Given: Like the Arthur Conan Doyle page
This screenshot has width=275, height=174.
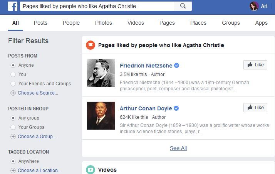Looking at the screenshot, I should tap(255, 107).
